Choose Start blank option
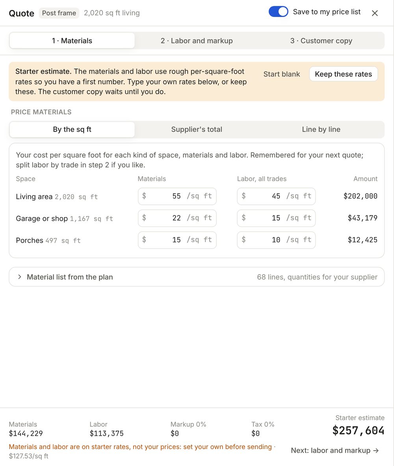The image size is (394, 466). pyautogui.click(x=282, y=74)
